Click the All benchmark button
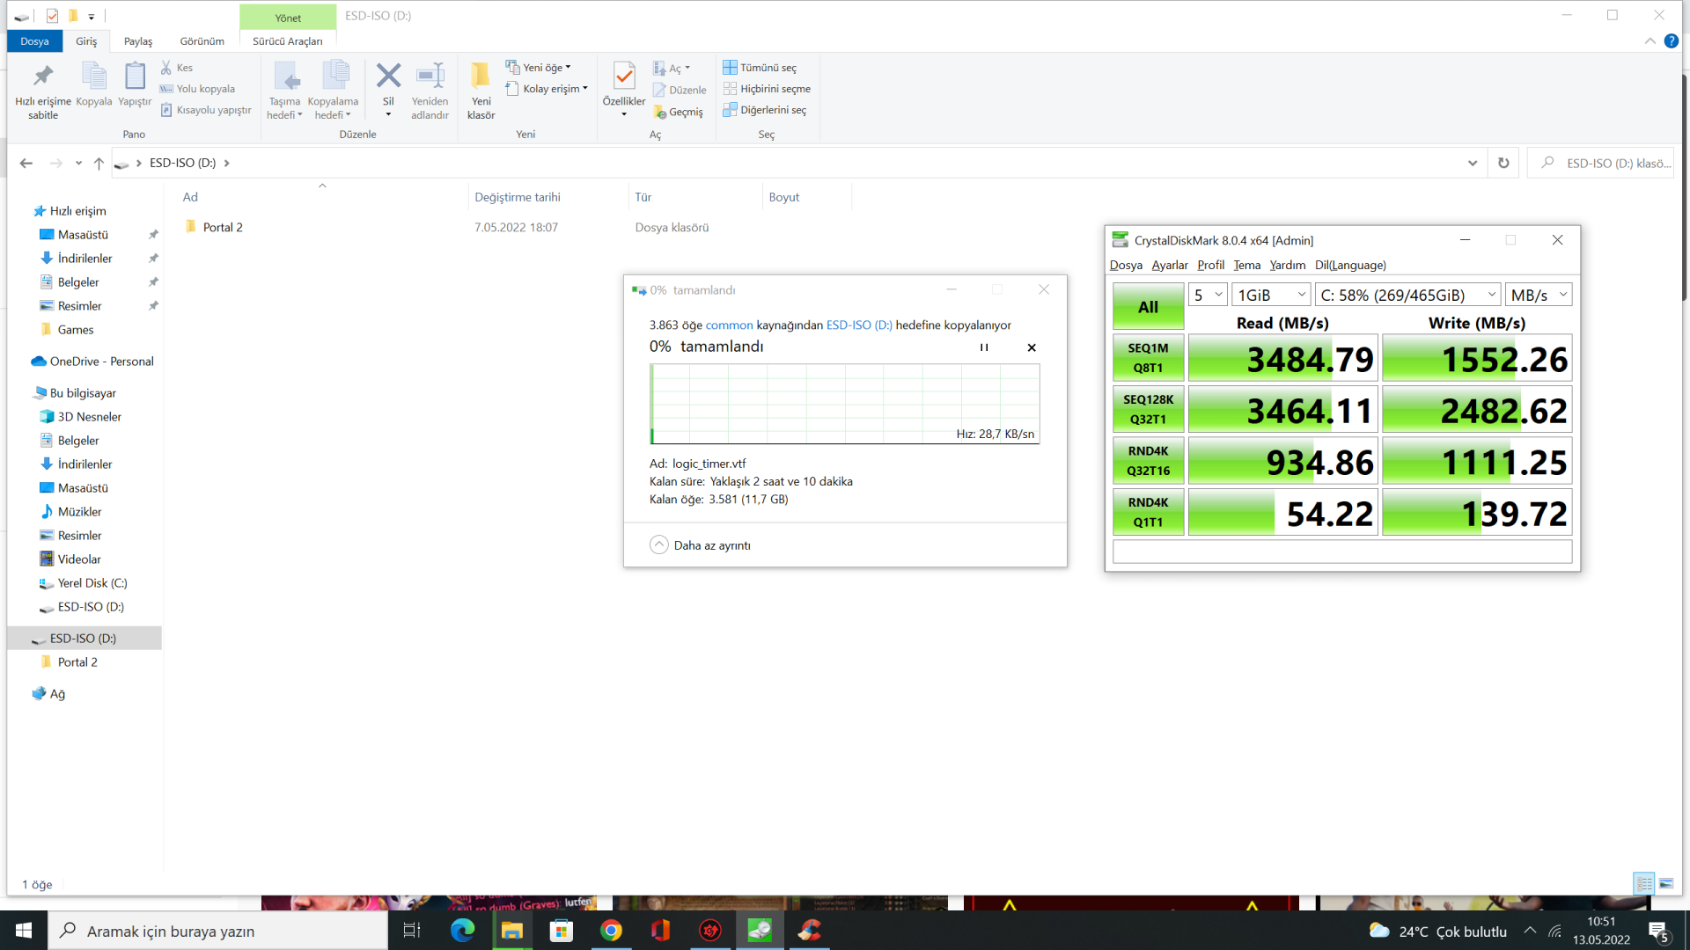Viewport: 1690px width, 950px height. (x=1148, y=306)
